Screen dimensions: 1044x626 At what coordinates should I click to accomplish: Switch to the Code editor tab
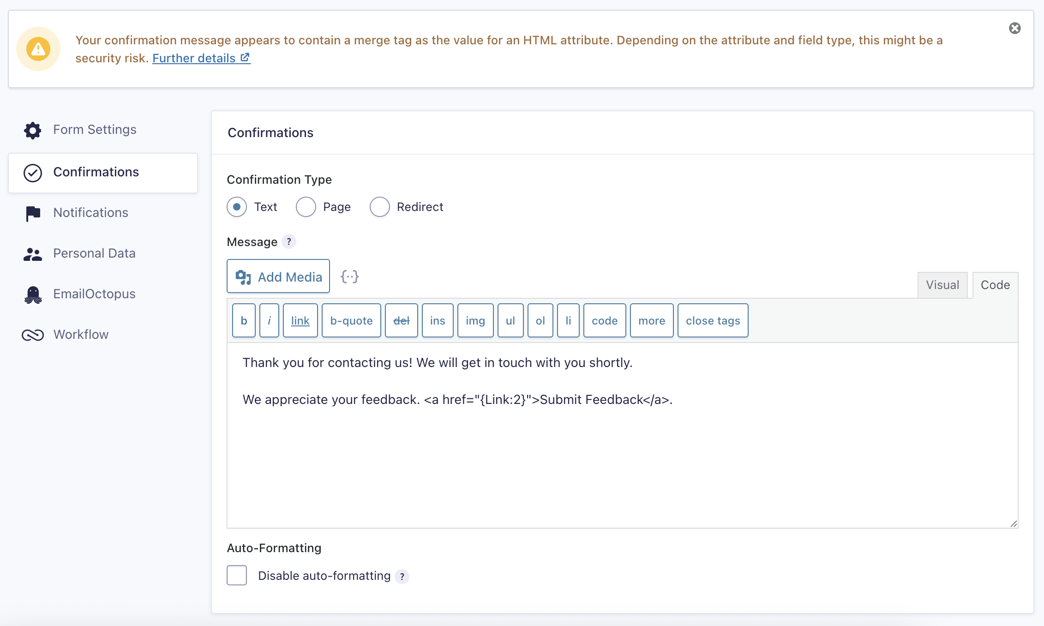[x=995, y=285]
